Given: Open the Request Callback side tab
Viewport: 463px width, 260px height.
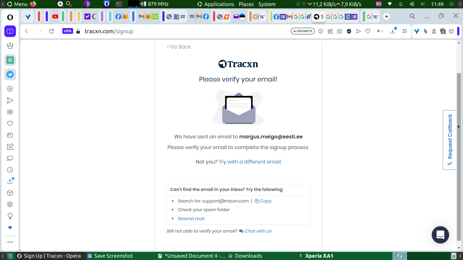Looking at the screenshot, I should point(450,140).
